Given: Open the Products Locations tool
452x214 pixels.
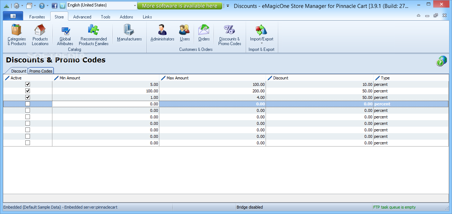Looking at the screenshot, I should point(40,35).
